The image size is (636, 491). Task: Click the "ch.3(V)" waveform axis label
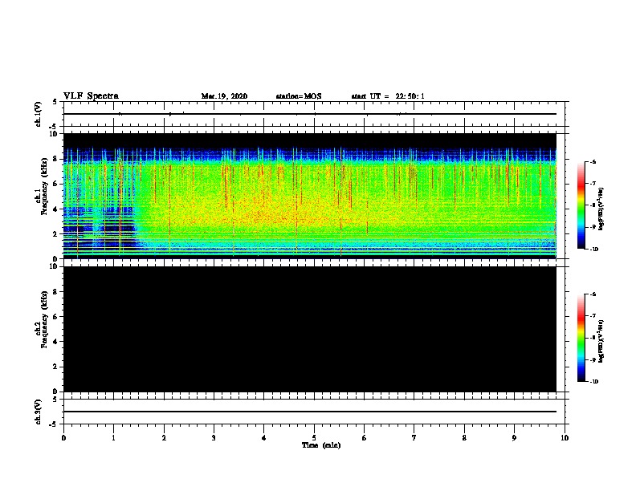[x=39, y=412]
